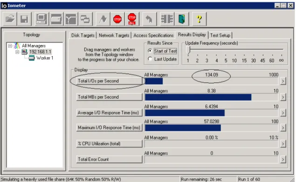The width and height of the screenshot is (296, 182).
Task: Open help with yellow question mark icon
Action: coord(199,19)
